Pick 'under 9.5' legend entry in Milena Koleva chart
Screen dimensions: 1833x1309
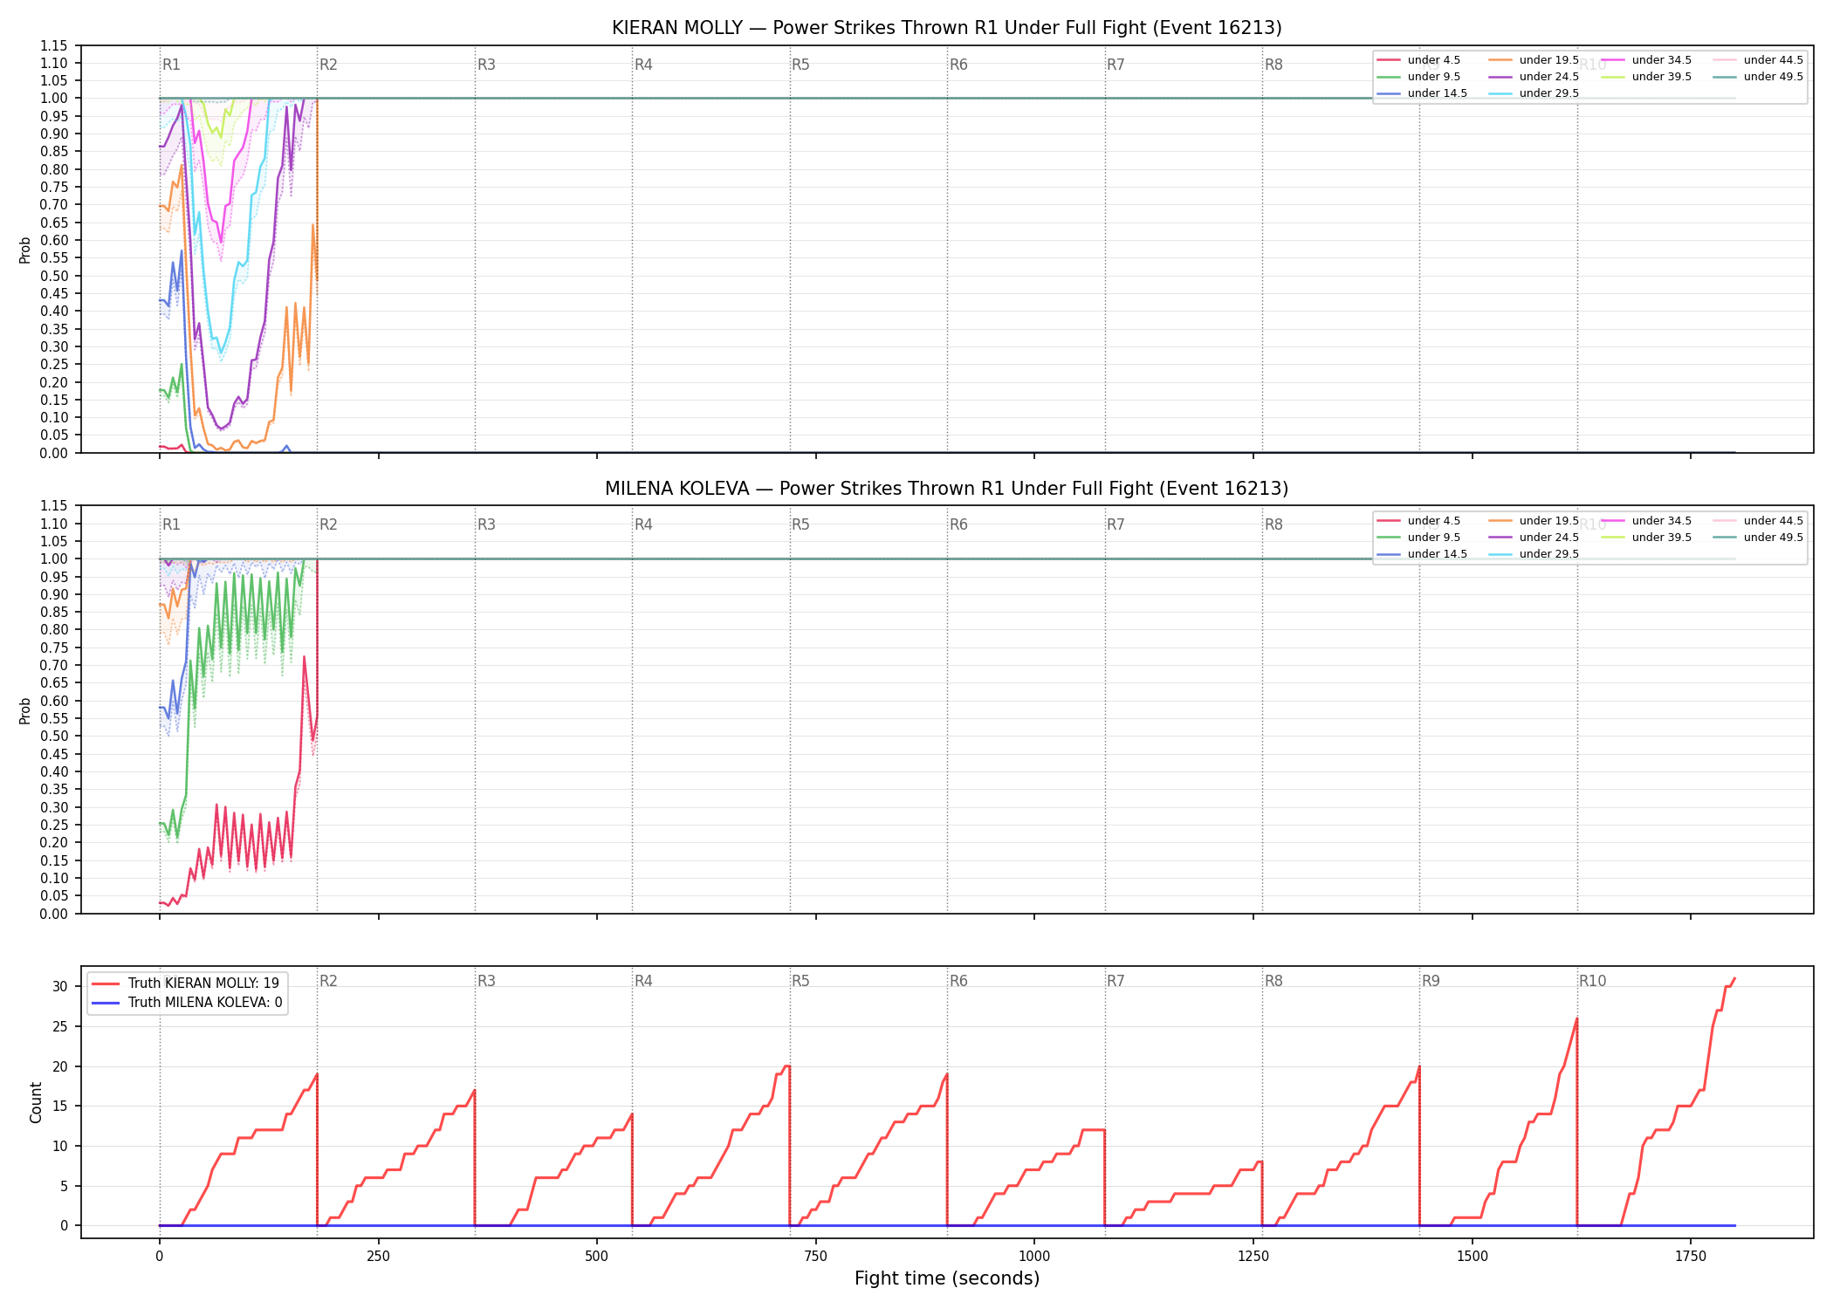(x=1419, y=538)
